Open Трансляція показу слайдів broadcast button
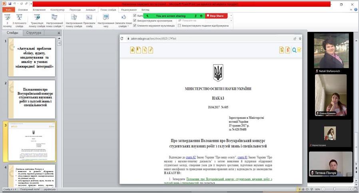This screenshot has height=193, width=359. [x=37, y=21]
